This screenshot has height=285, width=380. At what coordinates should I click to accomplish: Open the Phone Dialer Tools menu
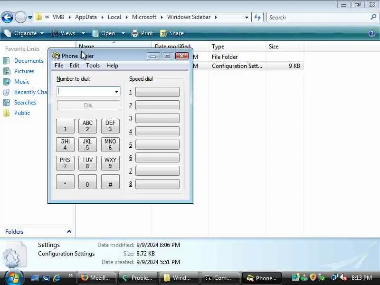coord(93,66)
